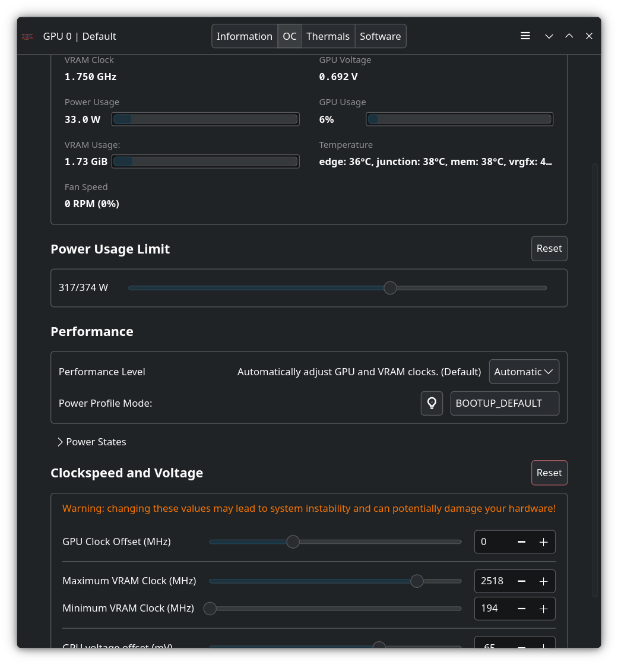618x665 pixels.
Task: Click the Power Usage Limit slider handle
Action: pyautogui.click(x=390, y=288)
